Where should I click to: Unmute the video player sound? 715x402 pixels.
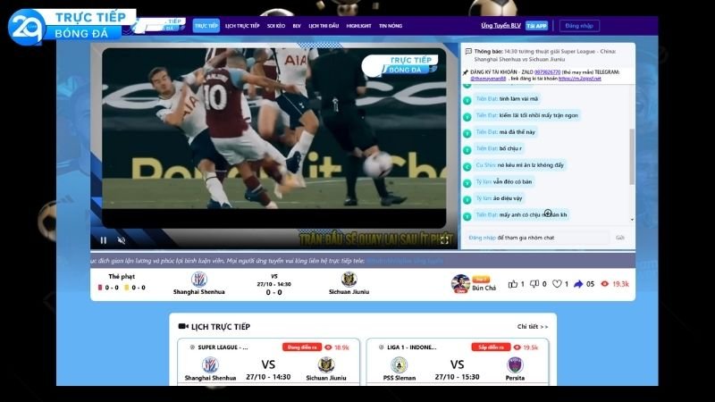(122, 240)
